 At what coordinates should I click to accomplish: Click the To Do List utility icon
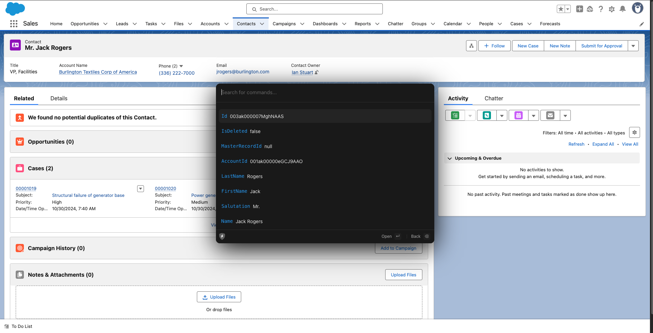click(x=6, y=327)
